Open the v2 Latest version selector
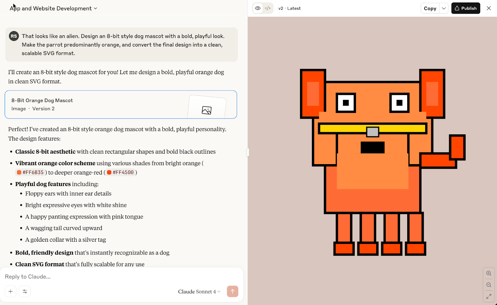This screenshot has width=497, height=305. click(x=290, y=8)
